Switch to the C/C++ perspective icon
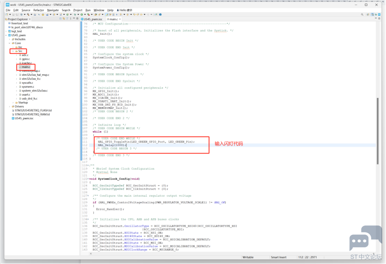The height and width of the screenshot is (264, 386). point(373,14)
